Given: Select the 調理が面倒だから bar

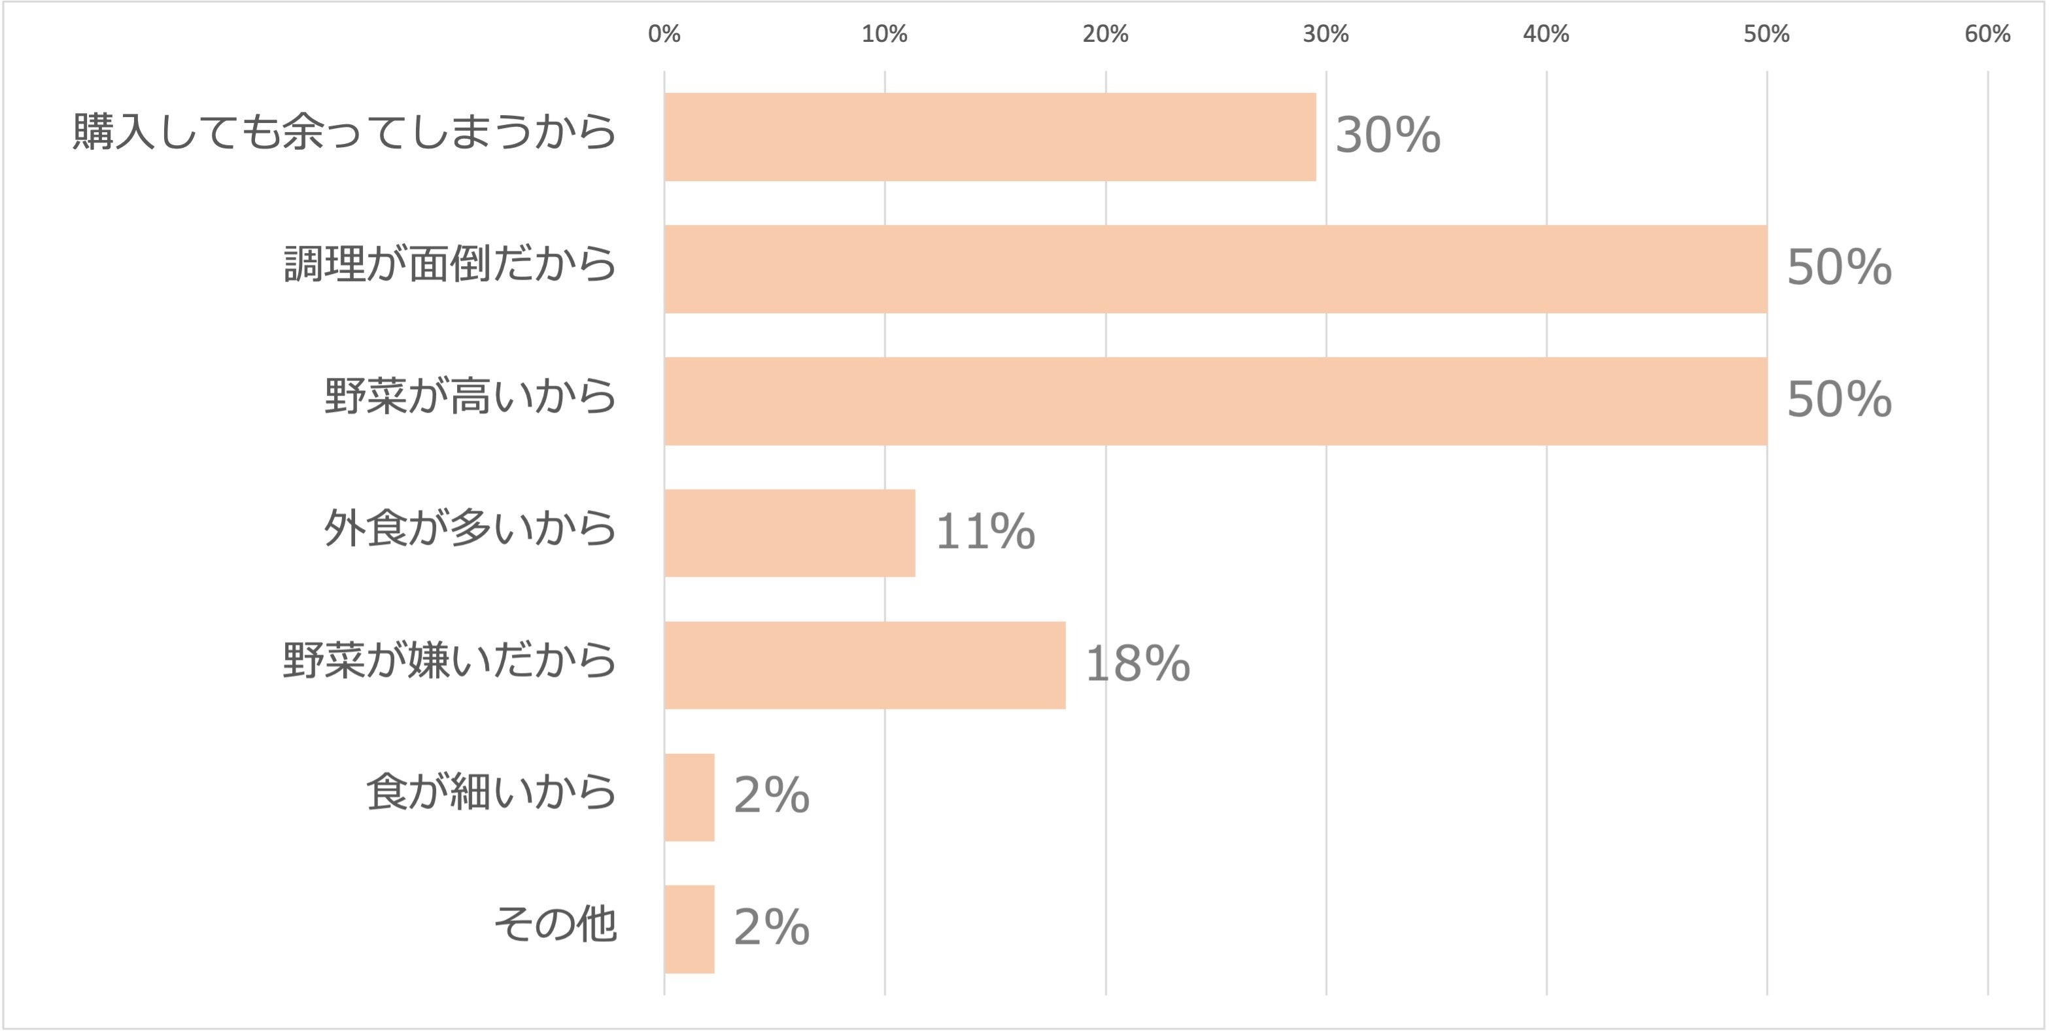Looking at the screenshot, I should [x=1215, y=269].
